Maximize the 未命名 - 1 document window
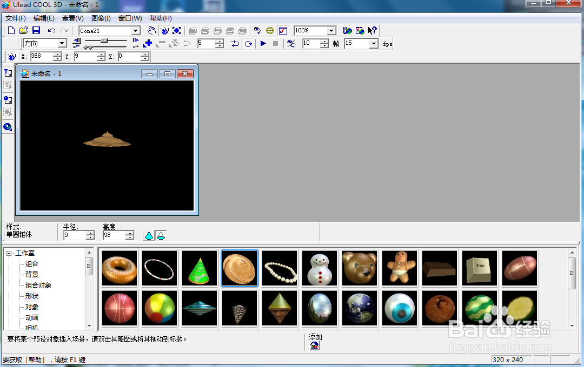 (x=167, y=73)
